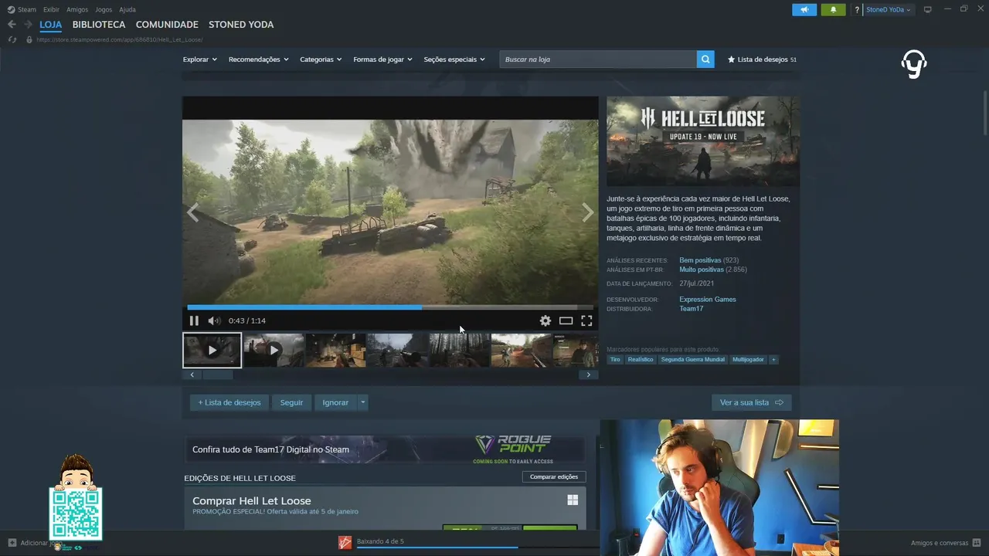Expand Formas de jogar dropdown

point(383,59)
